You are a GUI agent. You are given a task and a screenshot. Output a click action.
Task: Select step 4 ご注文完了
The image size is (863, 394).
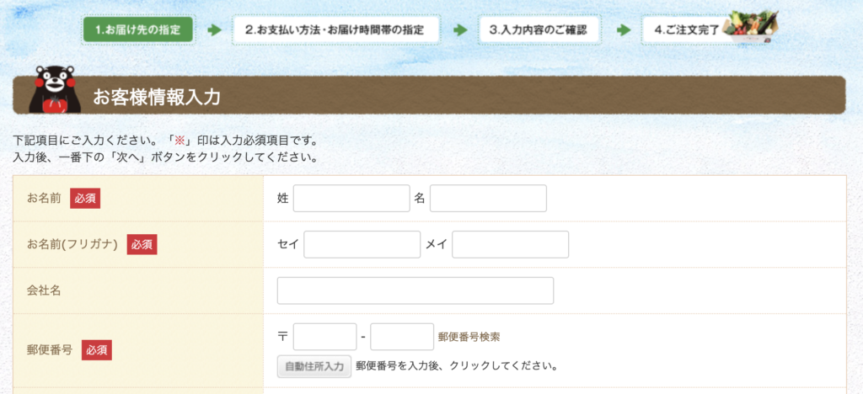pos(686,29)
